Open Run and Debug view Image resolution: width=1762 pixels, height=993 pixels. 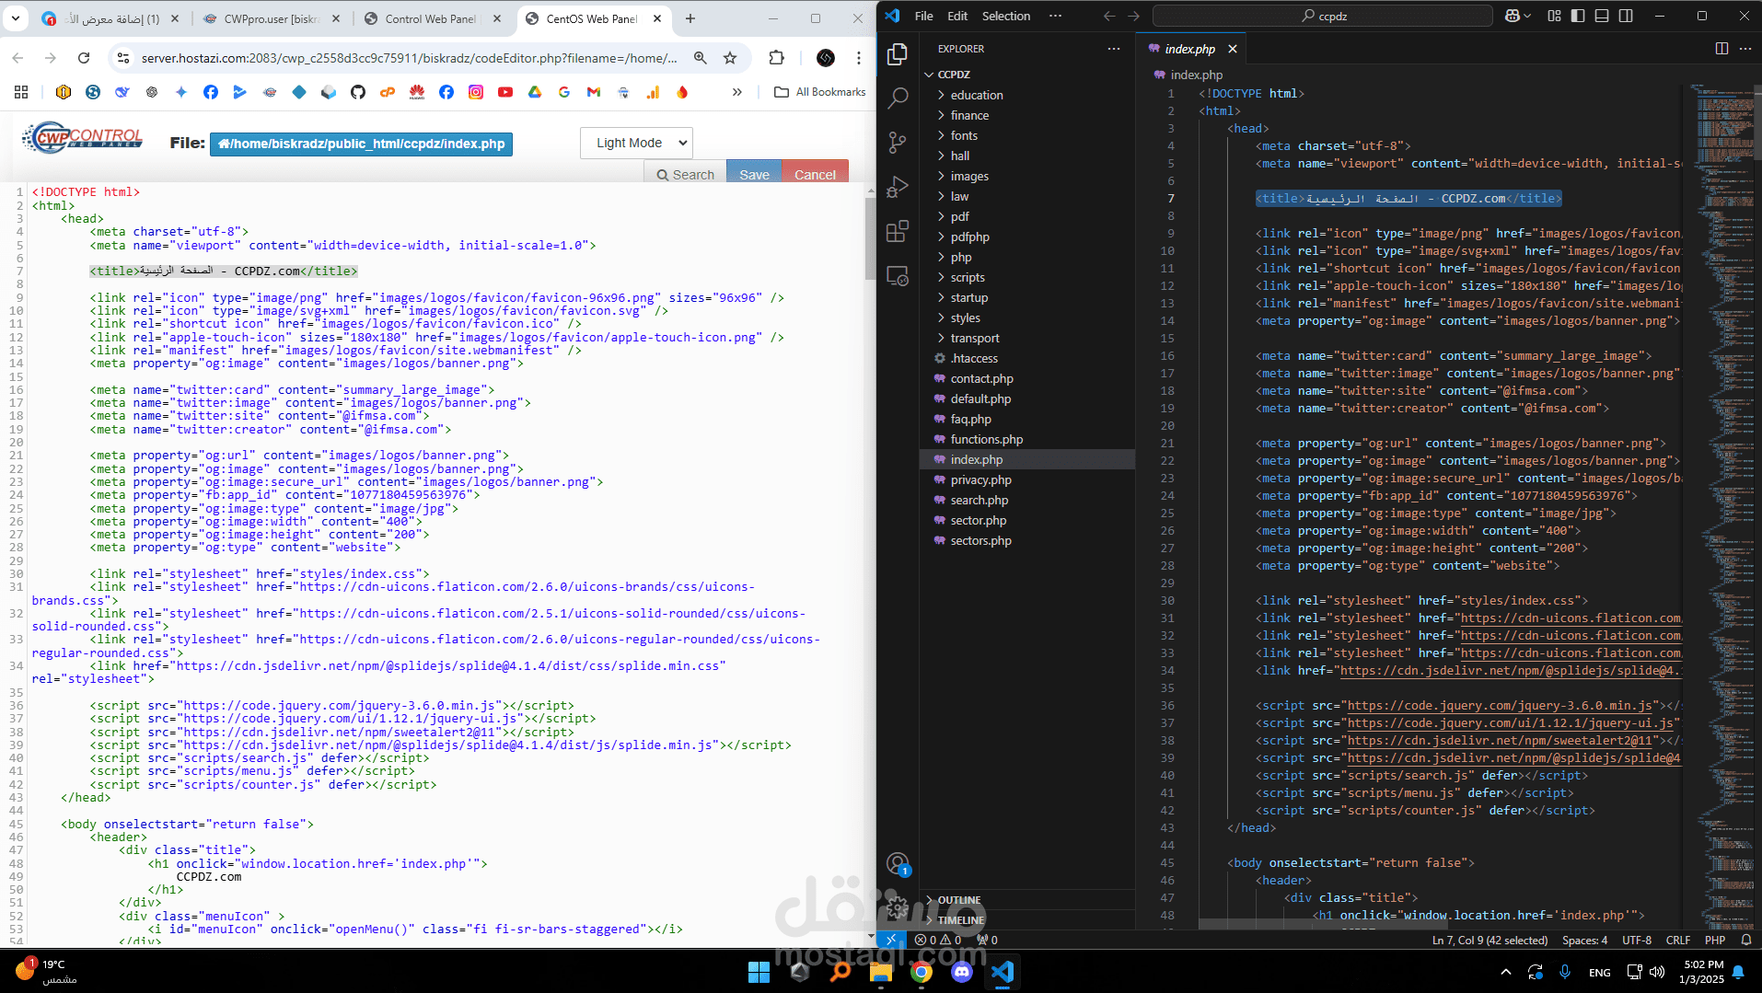point(898,187)
